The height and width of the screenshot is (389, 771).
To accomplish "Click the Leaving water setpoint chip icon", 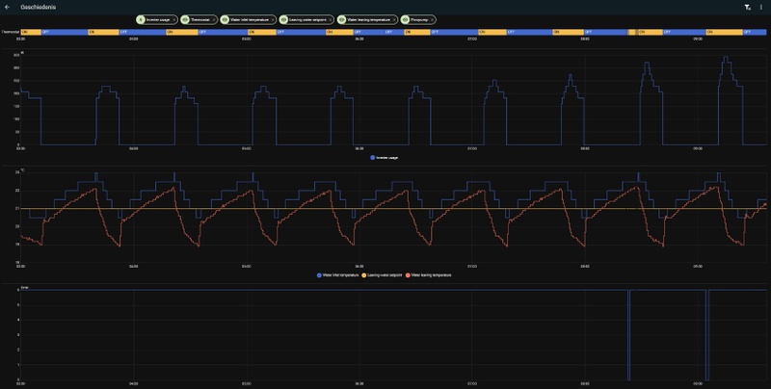I will coord(283,19).
